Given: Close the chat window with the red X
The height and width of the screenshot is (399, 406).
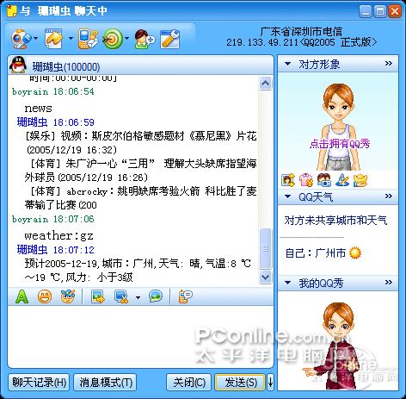Looking at the screenshot, I should 395,12.
